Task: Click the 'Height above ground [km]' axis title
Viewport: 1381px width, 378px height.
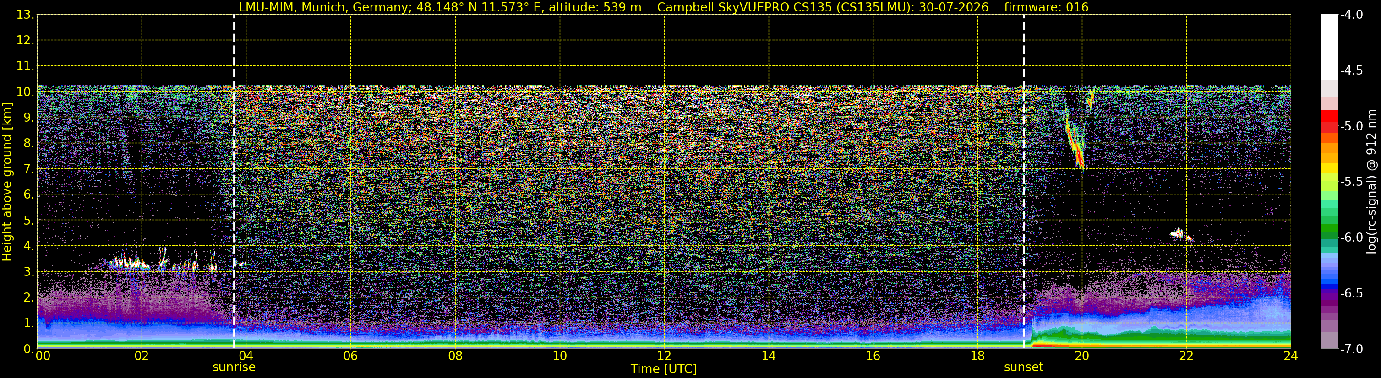Action: coord(7,182)
